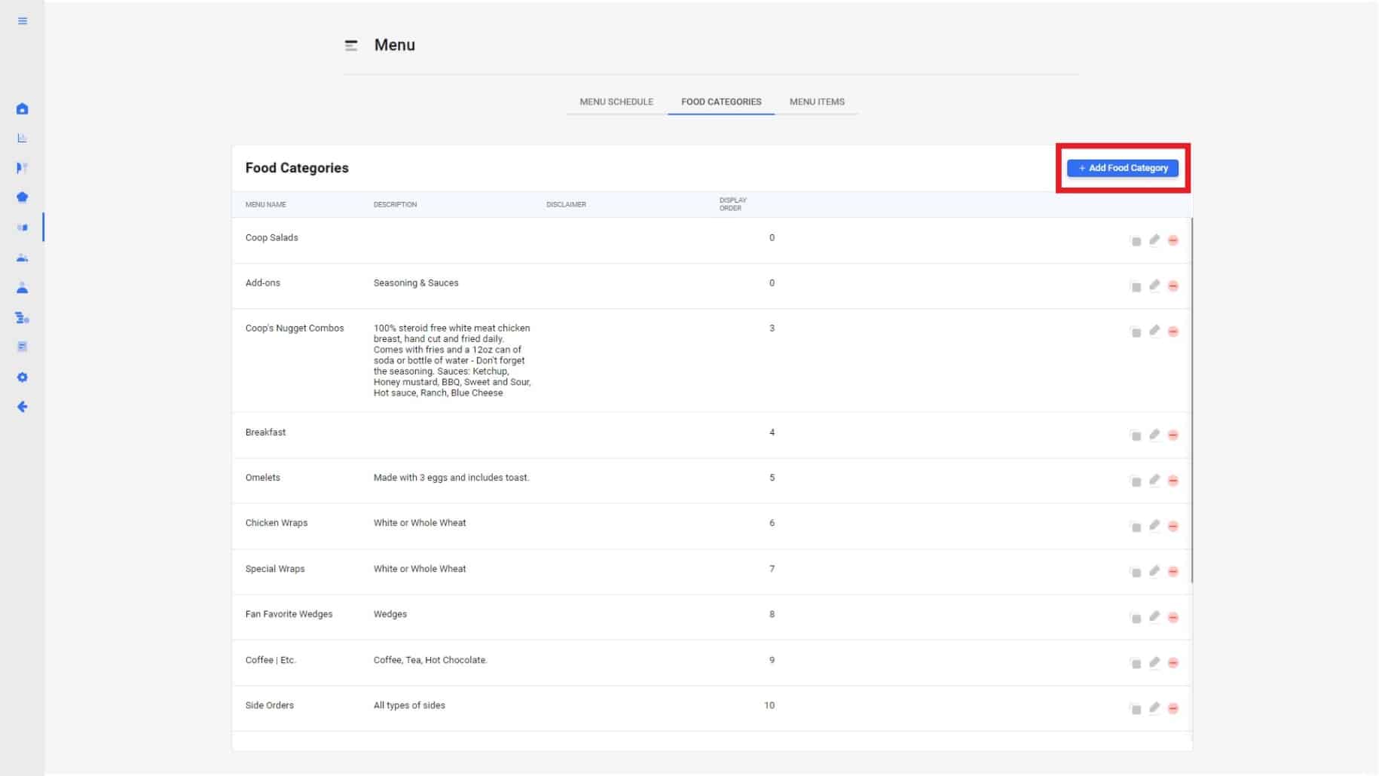Edit the Side Orders category
The height and width of the screenshot is (776, 1379).
tap(1154, 707)
